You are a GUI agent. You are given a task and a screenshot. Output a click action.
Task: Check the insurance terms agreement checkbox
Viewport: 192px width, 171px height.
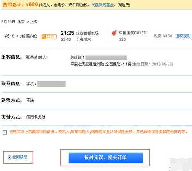pos(5,132)
